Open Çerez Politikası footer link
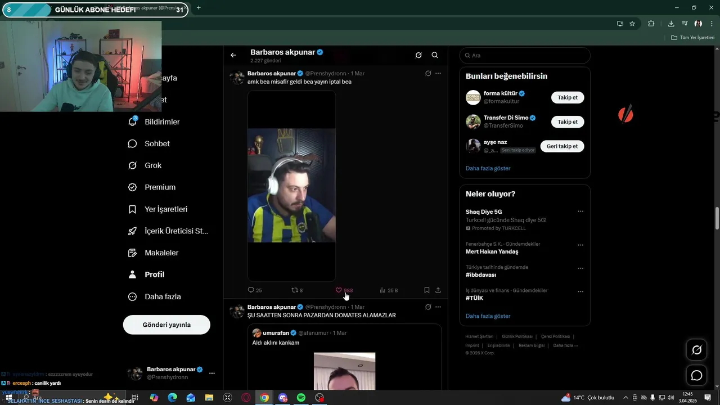 pos(555,336)
